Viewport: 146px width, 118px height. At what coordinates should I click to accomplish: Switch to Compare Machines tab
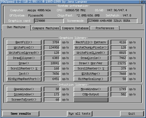tap(46, 28)
